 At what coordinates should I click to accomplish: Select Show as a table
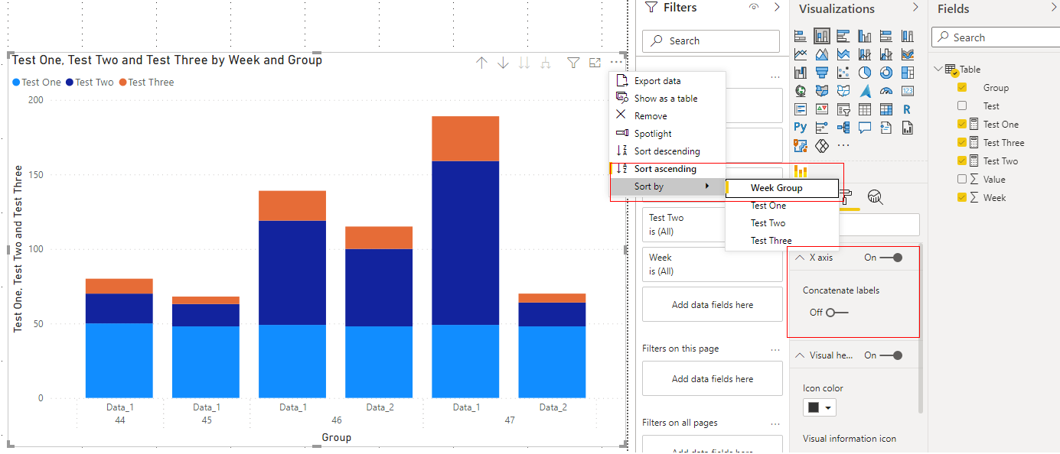(x=667, y=99)
